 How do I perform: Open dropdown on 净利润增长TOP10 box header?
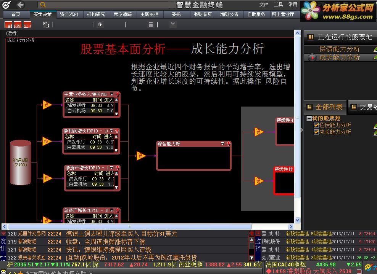pos(111,131)
